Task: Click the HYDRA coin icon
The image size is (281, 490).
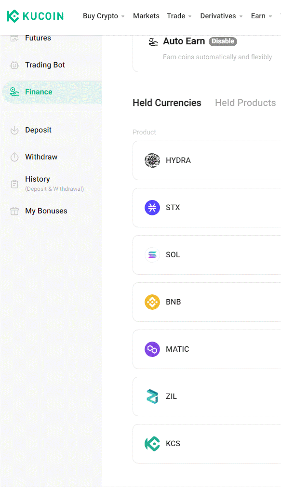Action: (x=152, y=160)
